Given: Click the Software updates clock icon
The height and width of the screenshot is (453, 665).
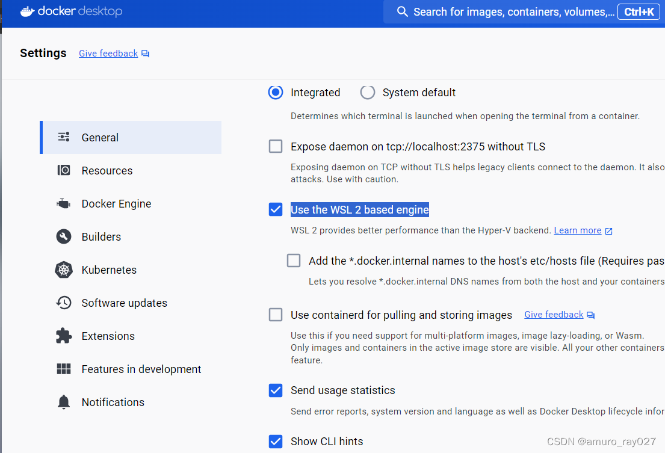Looking at the screenshot, I should (64, 303).
